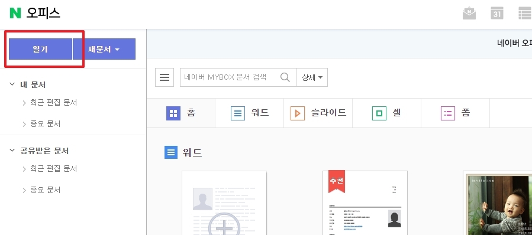
Task: Click the 슬라이드 play icon
Action: [298, 113]
